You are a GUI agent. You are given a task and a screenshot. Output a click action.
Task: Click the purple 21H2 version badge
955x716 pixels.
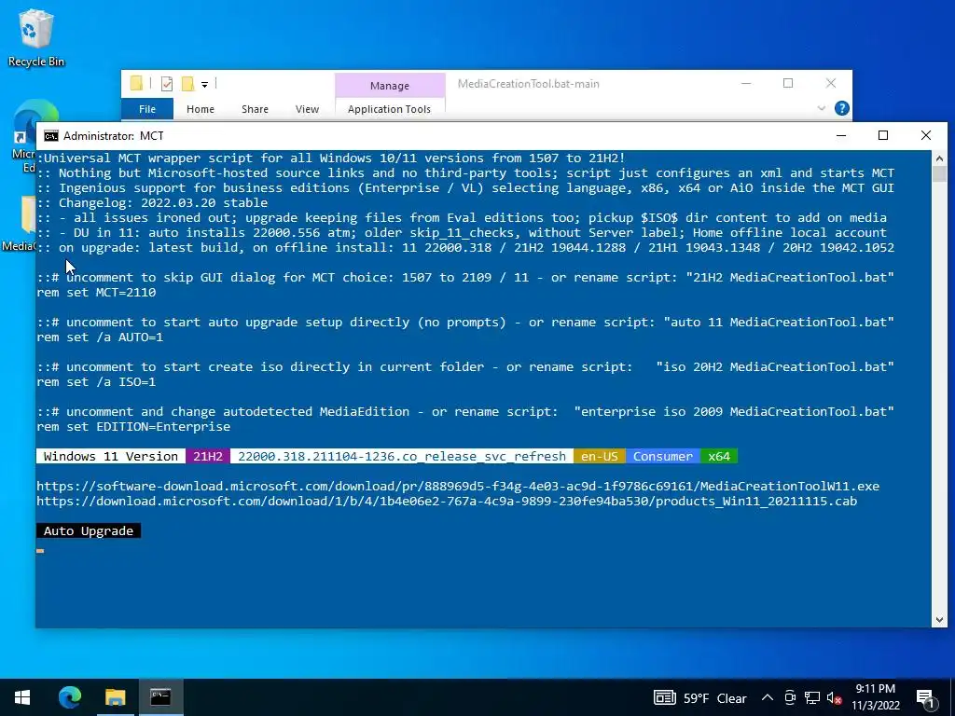[208, 456]
